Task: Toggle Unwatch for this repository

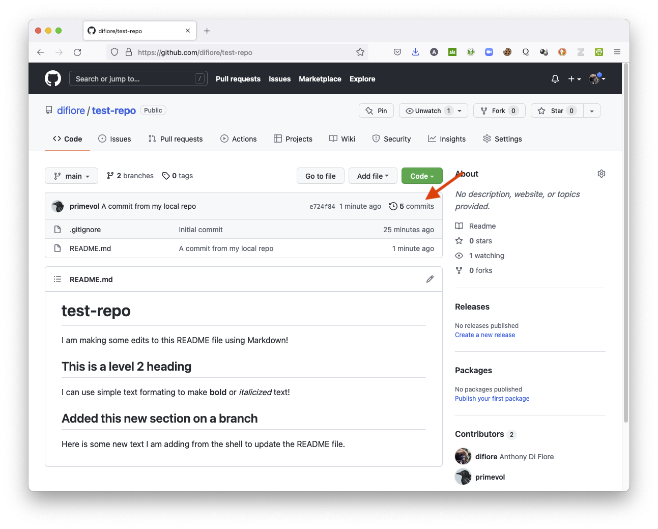Action: tap(427, 110)
